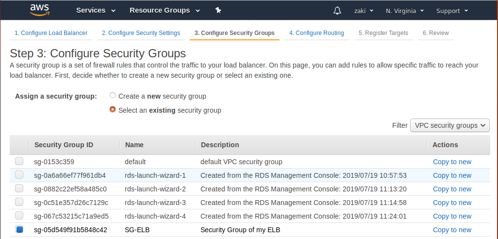Check the default security group checkbox

19,161
